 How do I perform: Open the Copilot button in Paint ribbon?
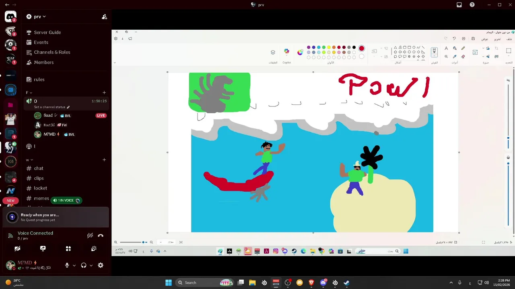pos(286,51)
